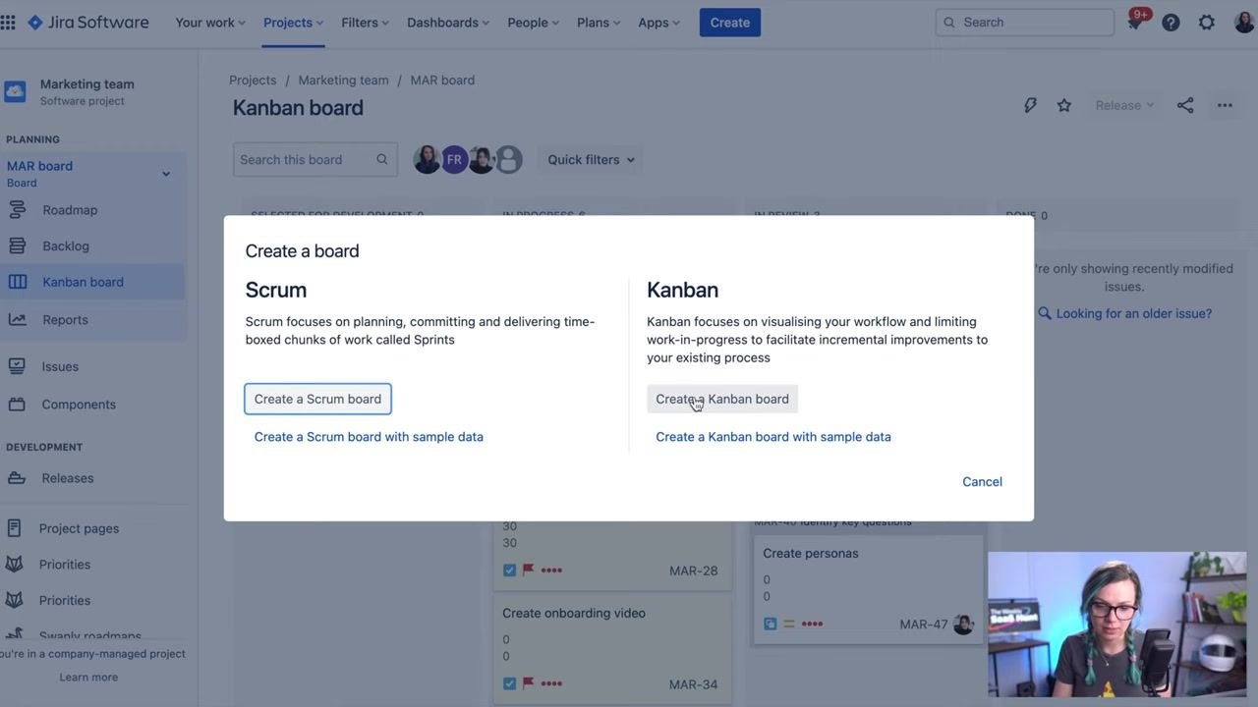Click Create a Scrum board button
Image resolution: width=1258 pixels, height=707 pixels.
317,399
